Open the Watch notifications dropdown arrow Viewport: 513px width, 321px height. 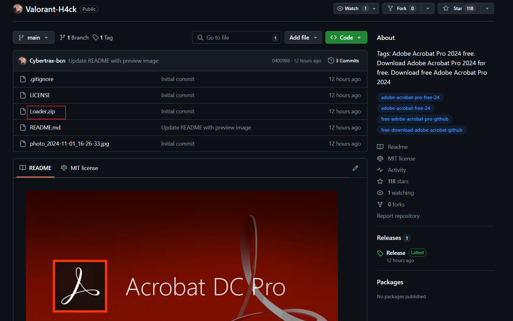click(x=374, y=9)
